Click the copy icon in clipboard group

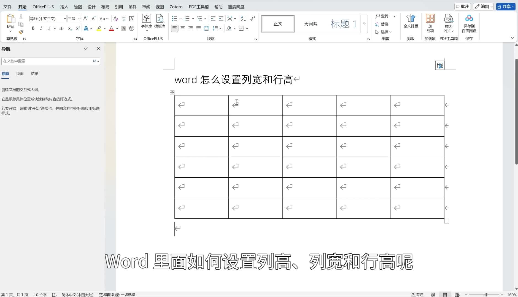(21, 24)
